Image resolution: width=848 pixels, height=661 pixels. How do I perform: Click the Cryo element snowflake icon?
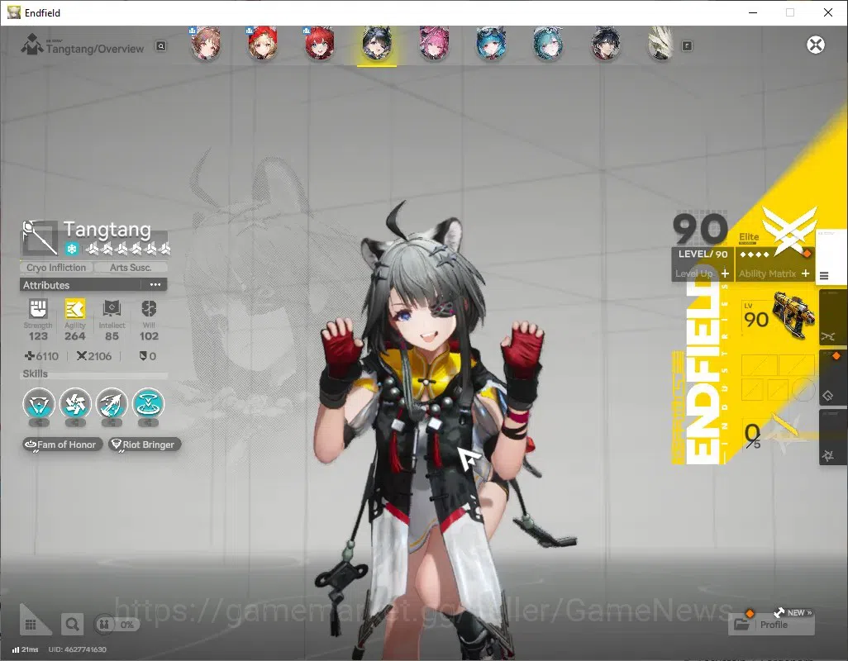coord(72,249)
